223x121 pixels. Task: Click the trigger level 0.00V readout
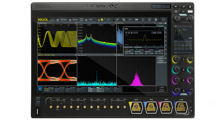click(108, 20)
